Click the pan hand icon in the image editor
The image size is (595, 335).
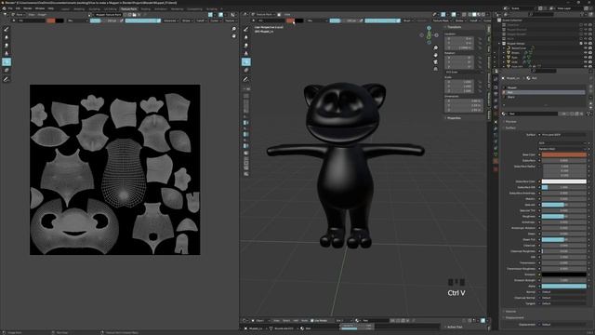(x=233, y=36)
